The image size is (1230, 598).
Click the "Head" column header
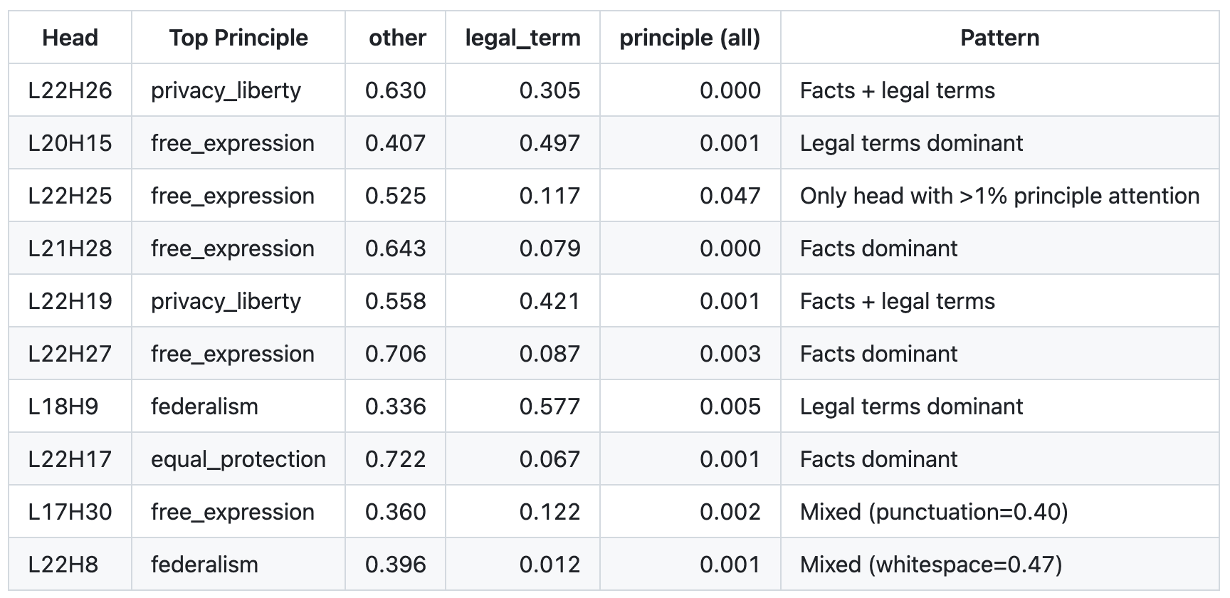click(x=70, y=38)
